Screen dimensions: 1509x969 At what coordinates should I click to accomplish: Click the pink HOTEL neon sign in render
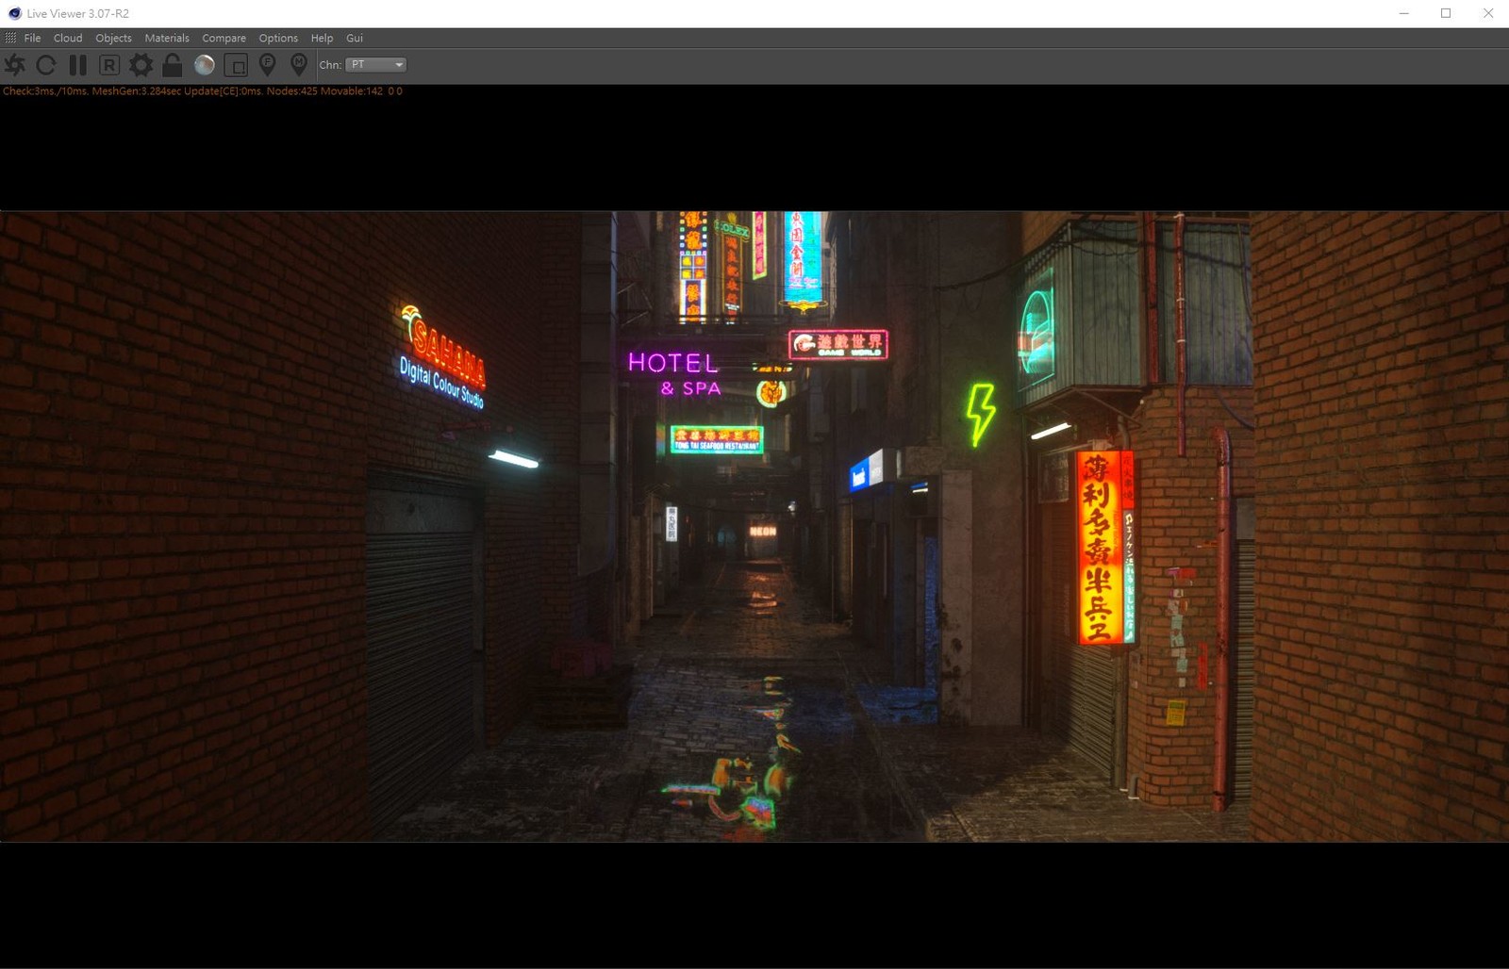pos(673,363)
